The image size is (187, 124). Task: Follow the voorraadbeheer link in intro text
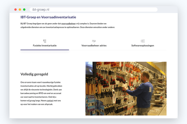(69, 24)
